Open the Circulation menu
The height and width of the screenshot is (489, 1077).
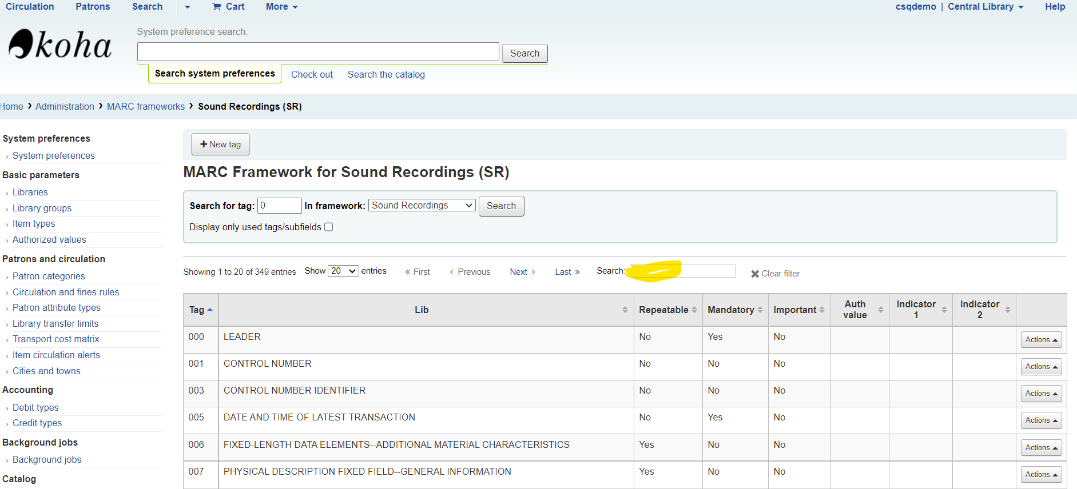pos(30,7)
